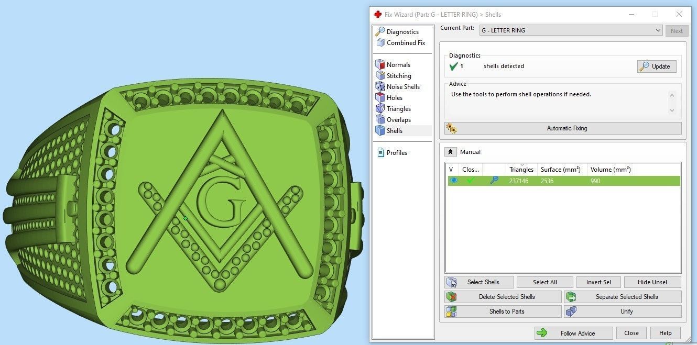
Task: Click the closed-shell green checkmark
Action: (471, 181)
